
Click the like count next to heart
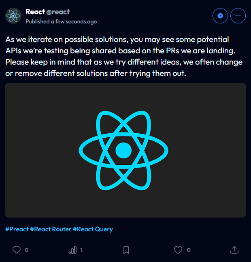[189, 250]
